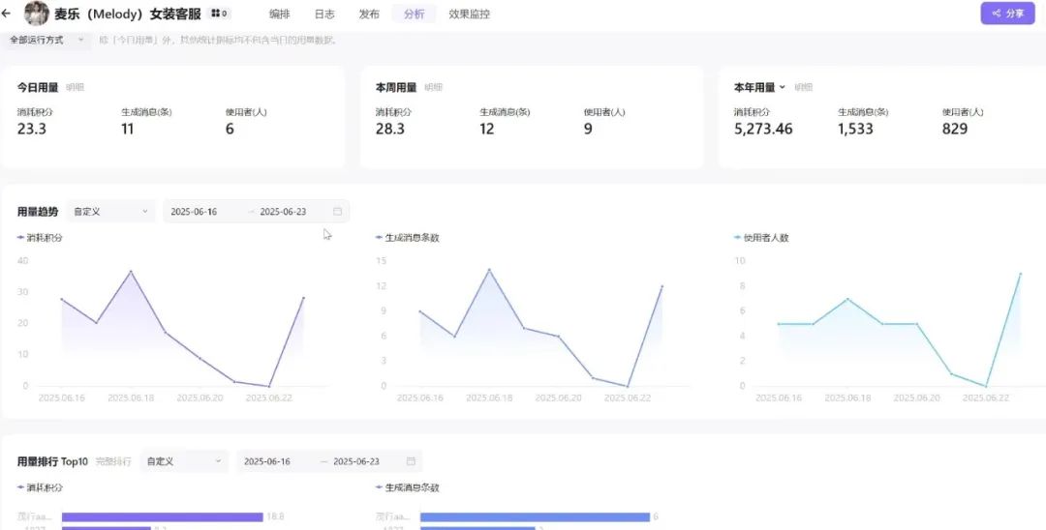Open 完整排行 link beside 用量排行 Top10
The width and height of the screenshot is (1046, 530).
[x=113, y=461]
